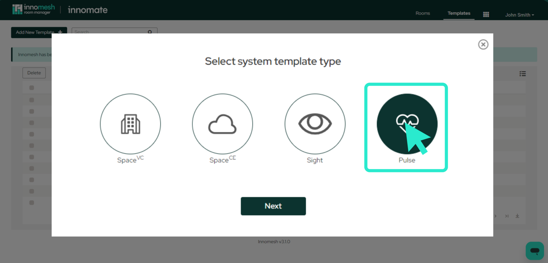Check the third row checkbox
548x263 pixels.
click(x=32, y=111)
